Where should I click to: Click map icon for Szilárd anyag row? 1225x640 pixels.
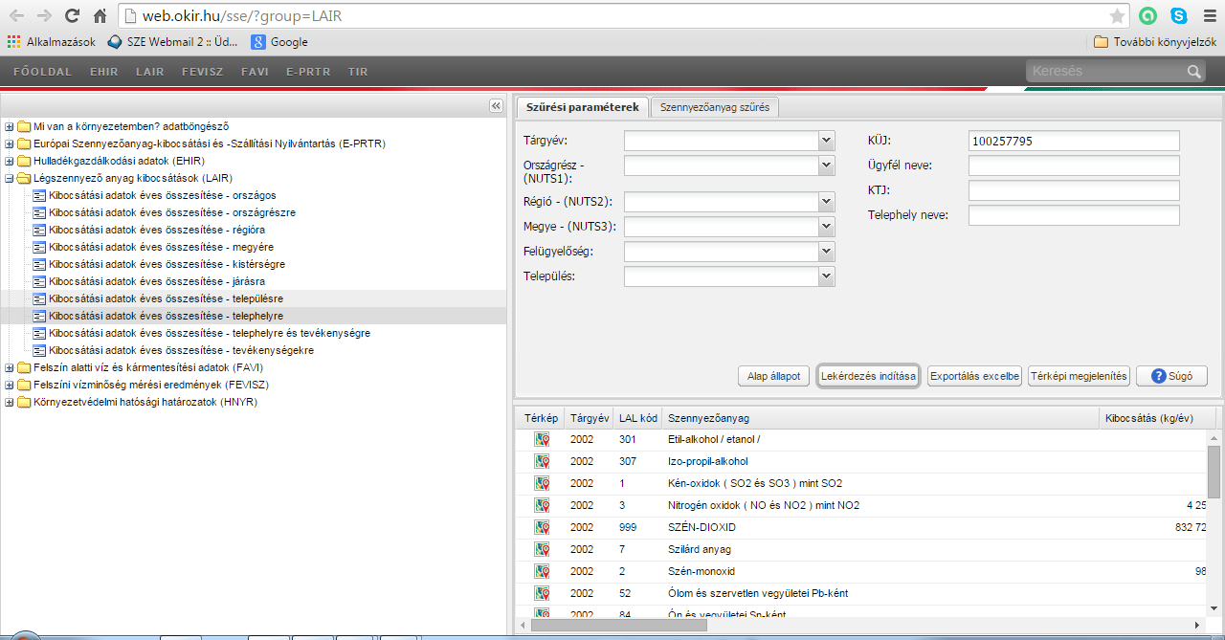click(543, 549)
